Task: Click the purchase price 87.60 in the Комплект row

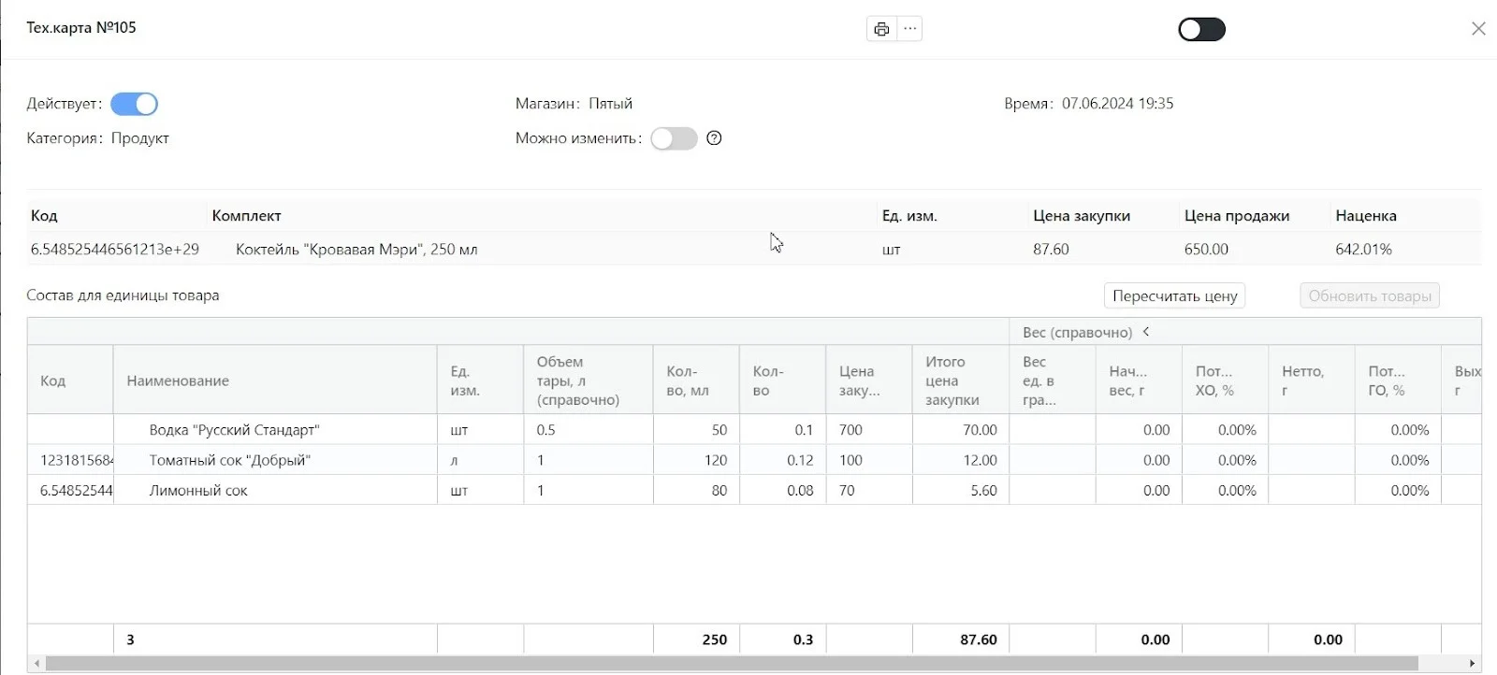Action: point(1051,250)
